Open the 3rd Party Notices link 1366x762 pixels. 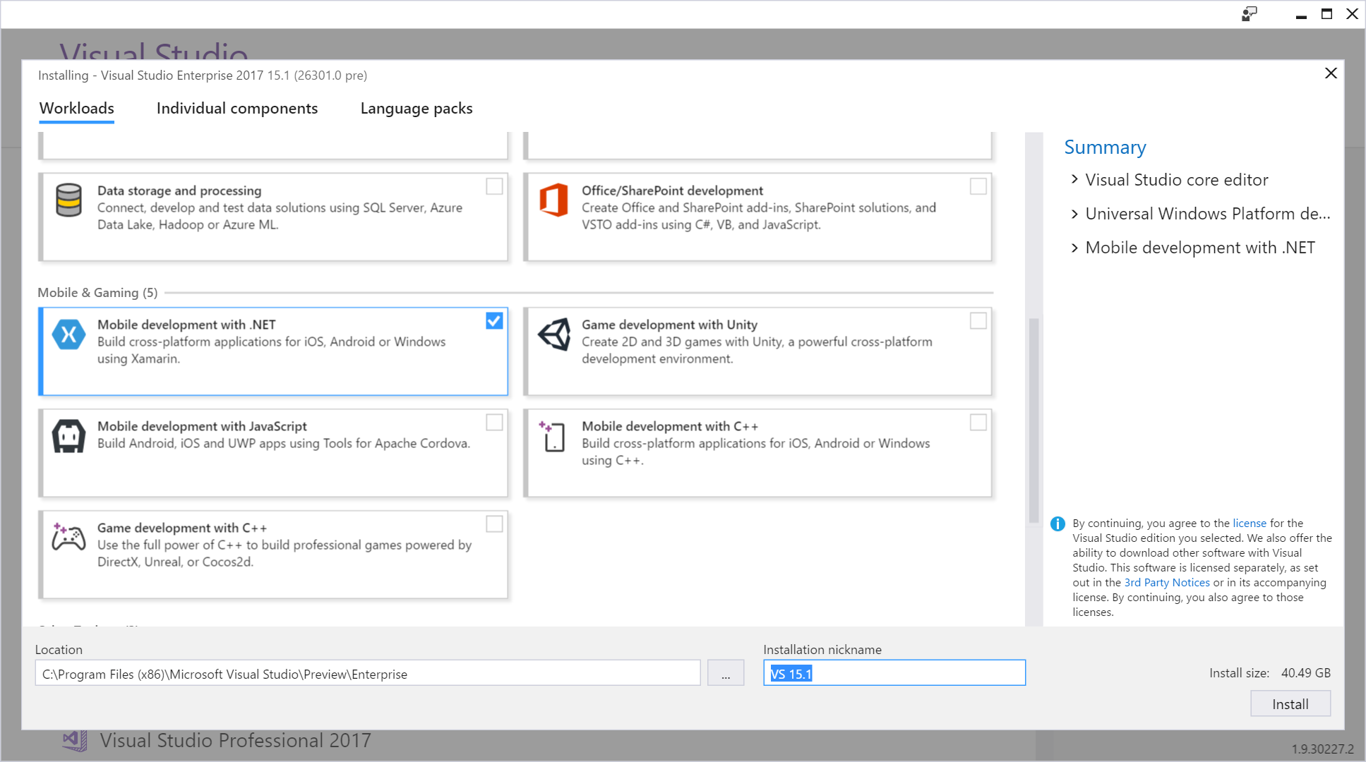click(1167, 583)
